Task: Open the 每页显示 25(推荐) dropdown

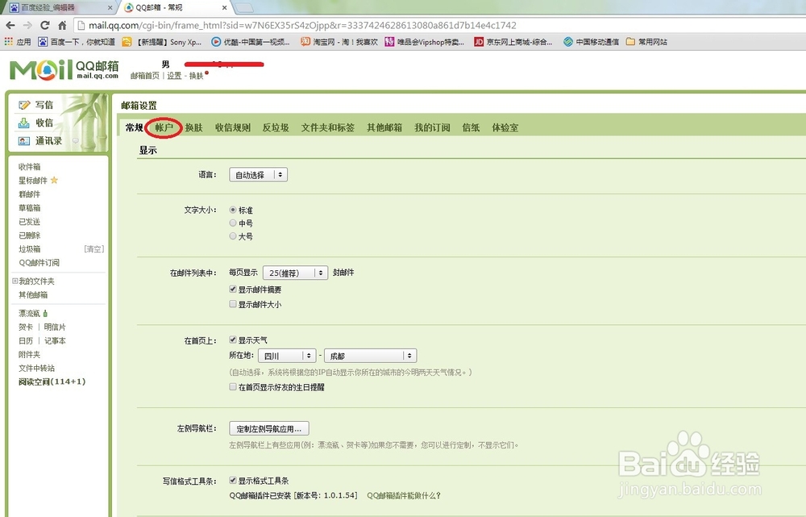Action: (294, 273)
